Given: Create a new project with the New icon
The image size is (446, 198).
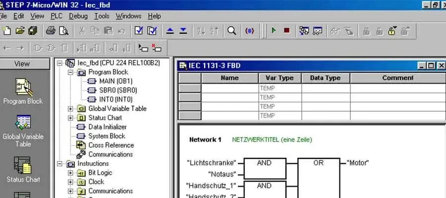Looking at the screenshot, I should click(6, 30).
